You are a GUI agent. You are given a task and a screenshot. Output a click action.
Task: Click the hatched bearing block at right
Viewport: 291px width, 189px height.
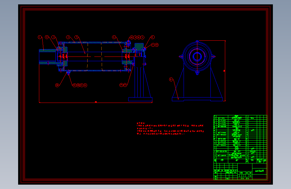tap(139, 46)
